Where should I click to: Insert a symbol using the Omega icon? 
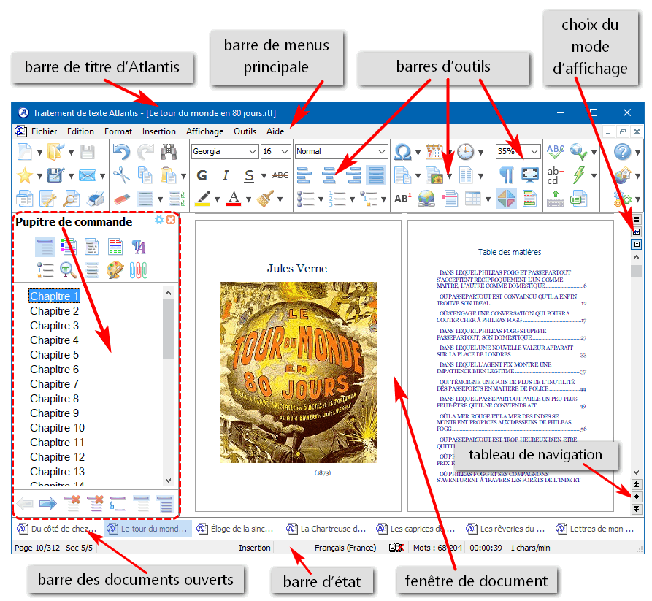pyautogui.click(x=402, y=152)
